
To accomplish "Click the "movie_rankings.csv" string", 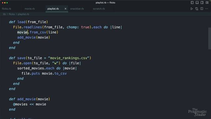I will click(69, 58).
